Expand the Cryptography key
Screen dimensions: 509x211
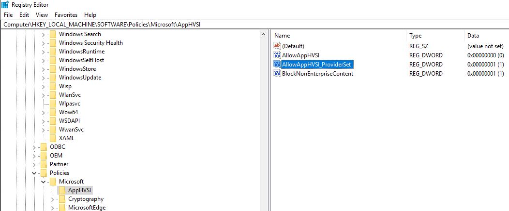click(x=52, y=199)
